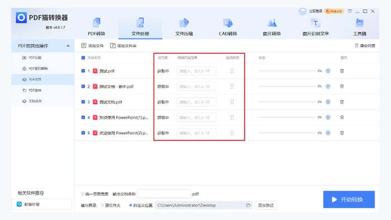Open the hamburger menu in title bar
391x220 pixels.
click(350, 11)
